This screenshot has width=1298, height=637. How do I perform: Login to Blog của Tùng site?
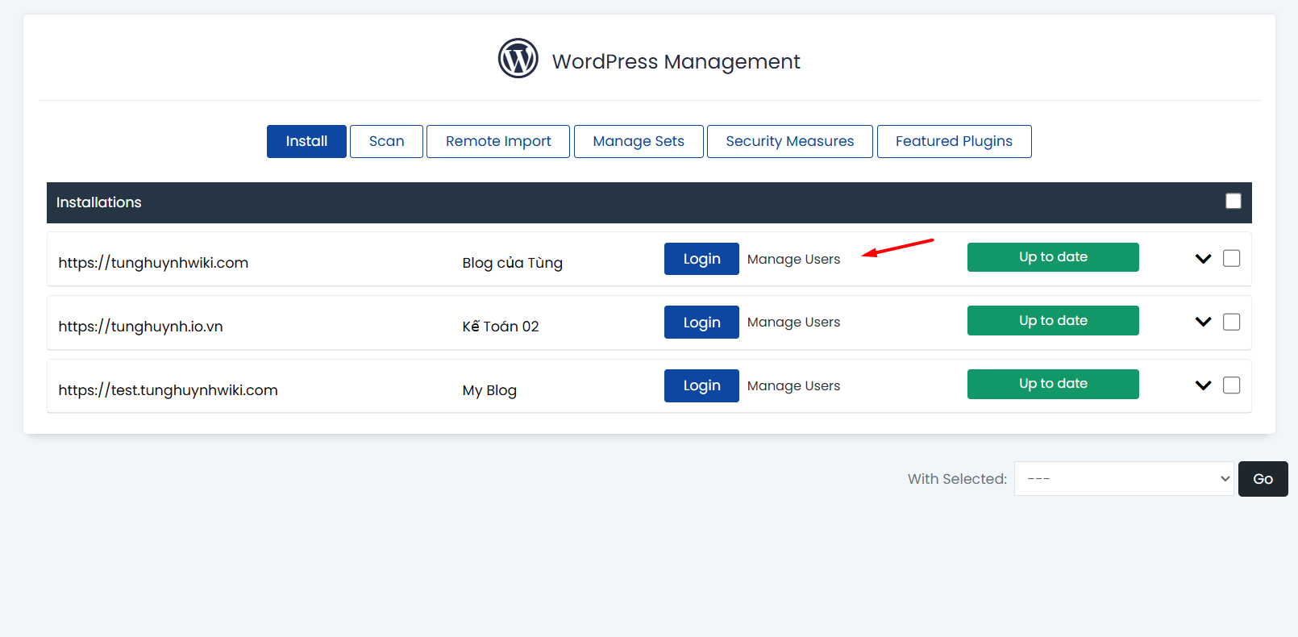(701, 259)
